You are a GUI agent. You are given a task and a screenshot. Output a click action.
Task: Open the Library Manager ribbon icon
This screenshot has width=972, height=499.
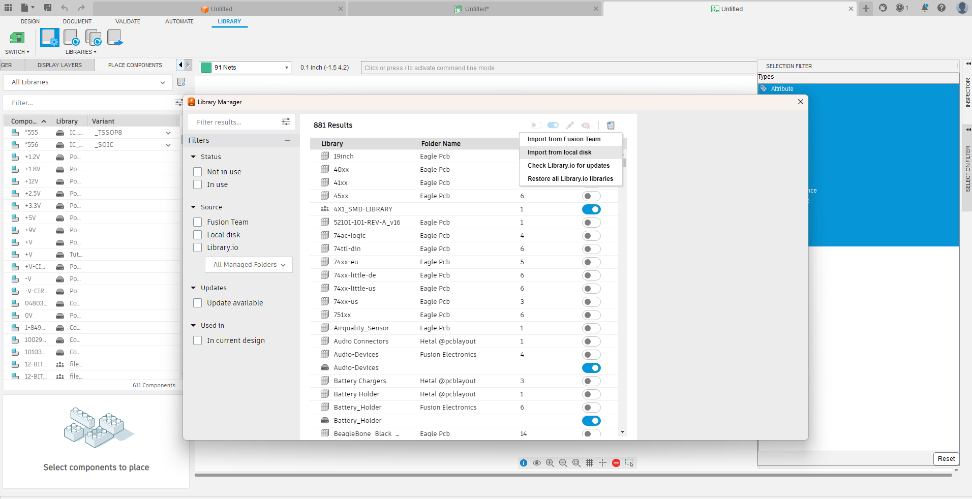[x=50, y=38]
